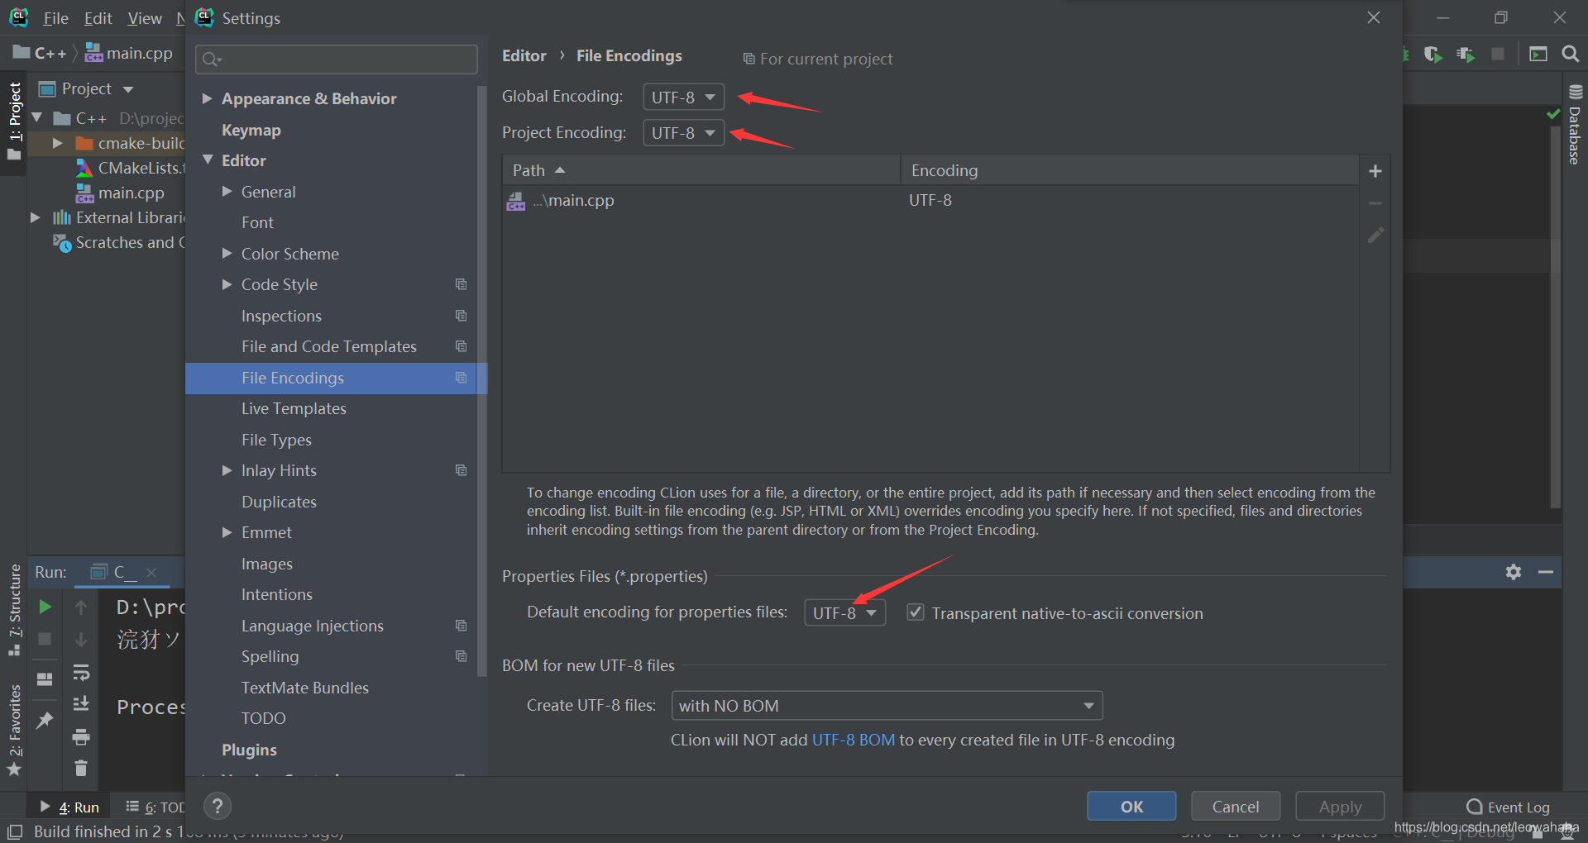Click the up arrow icon in Run panel
This screenshot has width=1588, height=843.
click(x=81, y=607)
